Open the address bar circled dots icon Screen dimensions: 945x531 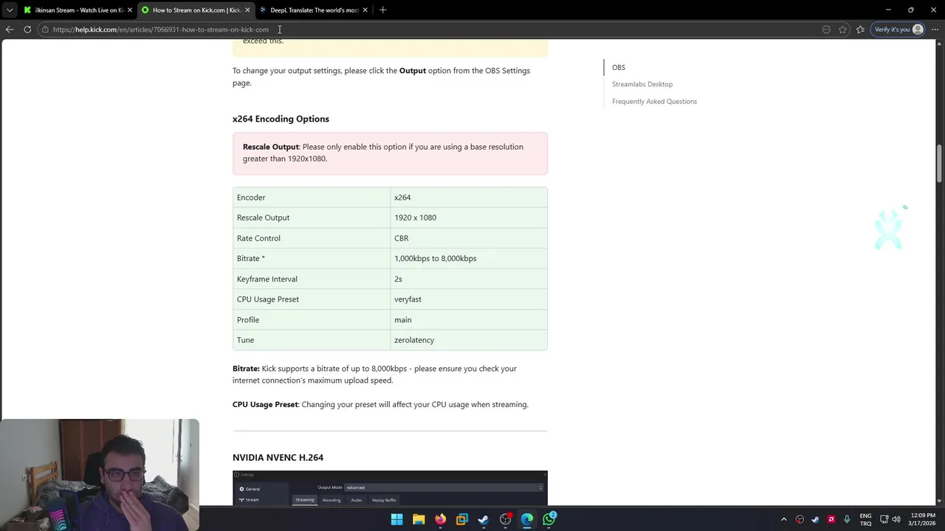point(826,29)
